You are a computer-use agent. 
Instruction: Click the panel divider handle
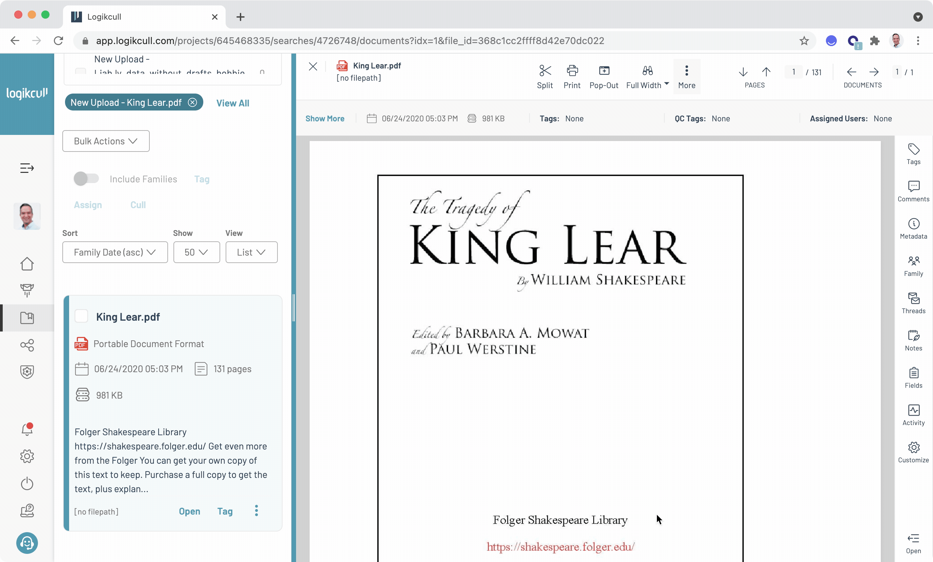(294, 307)
